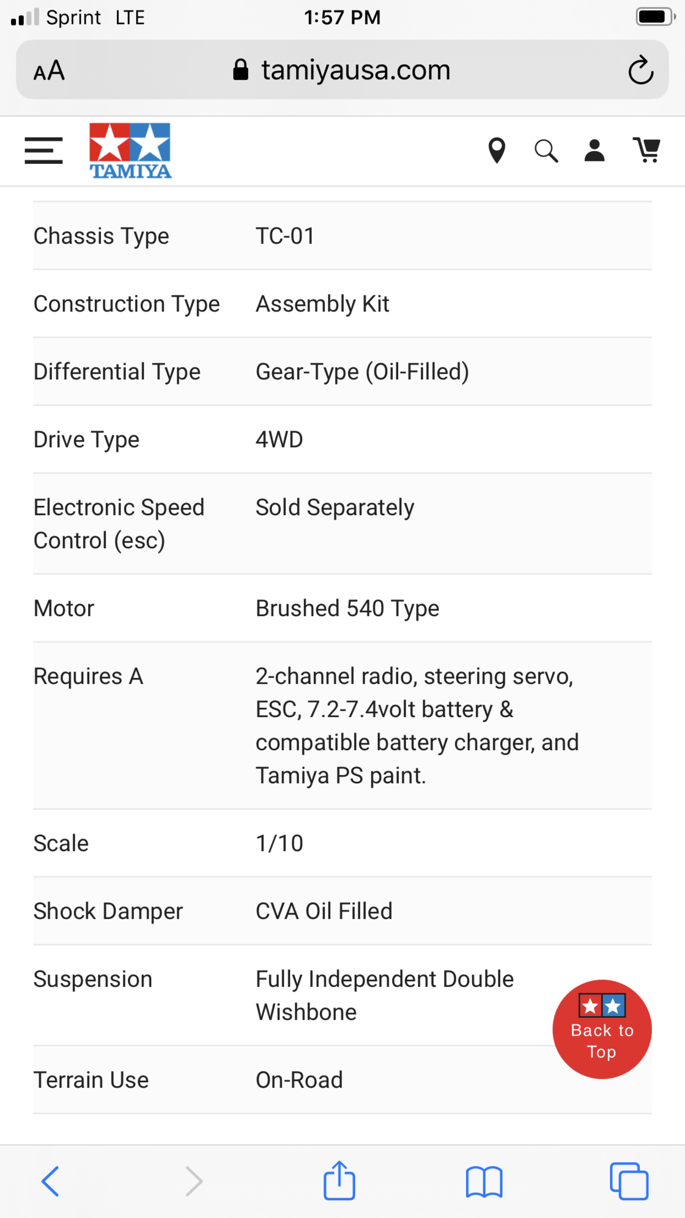Go back to previous page

pyautogui.click(x=50, y=1181)
